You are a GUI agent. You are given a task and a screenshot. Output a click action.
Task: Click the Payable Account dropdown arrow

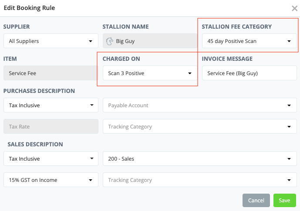(x=289, y=105)
